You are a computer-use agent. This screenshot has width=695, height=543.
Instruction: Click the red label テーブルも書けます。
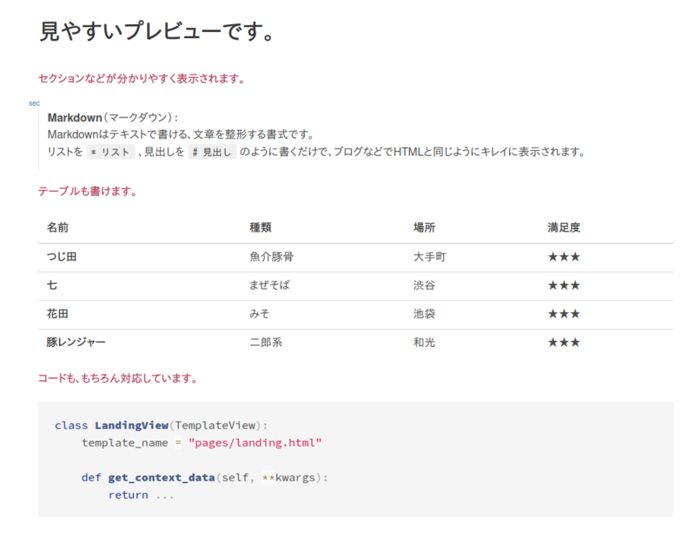click(89, 190)
